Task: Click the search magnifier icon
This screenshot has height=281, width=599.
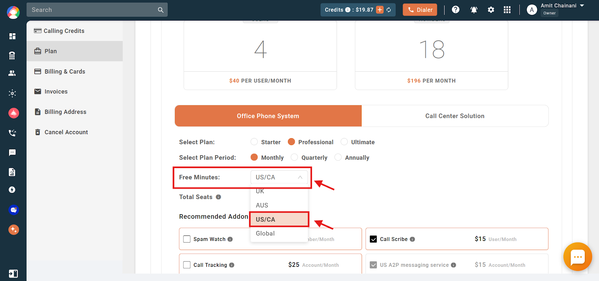Action: (x=161, y=10)
